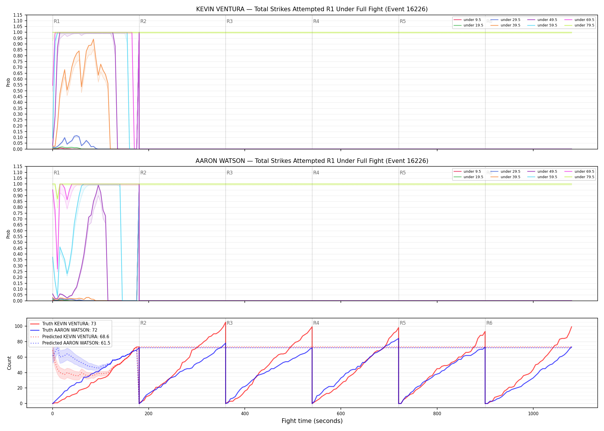The height and width of the screenshot is (431, 604).
Task: Click 'under 79.5' legend entry in top chart
Action: pos(579,25)
